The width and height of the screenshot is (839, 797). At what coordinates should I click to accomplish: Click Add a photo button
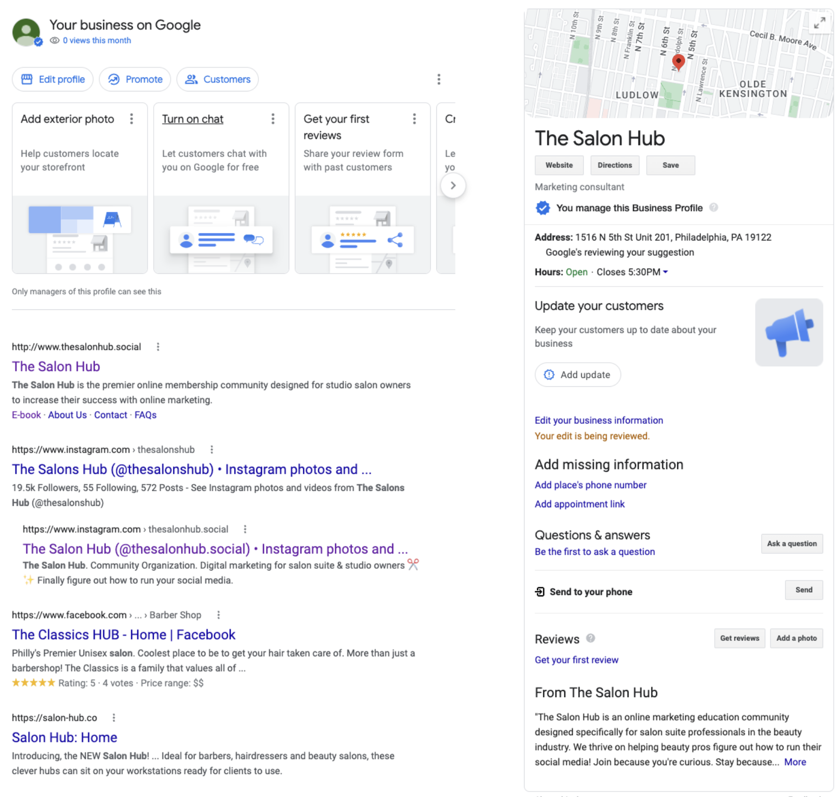pyautogui.click(x=796, y=638)
